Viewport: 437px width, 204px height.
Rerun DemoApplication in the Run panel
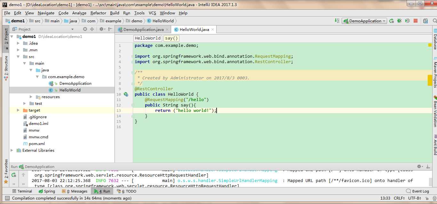click(x=13, y=175)
